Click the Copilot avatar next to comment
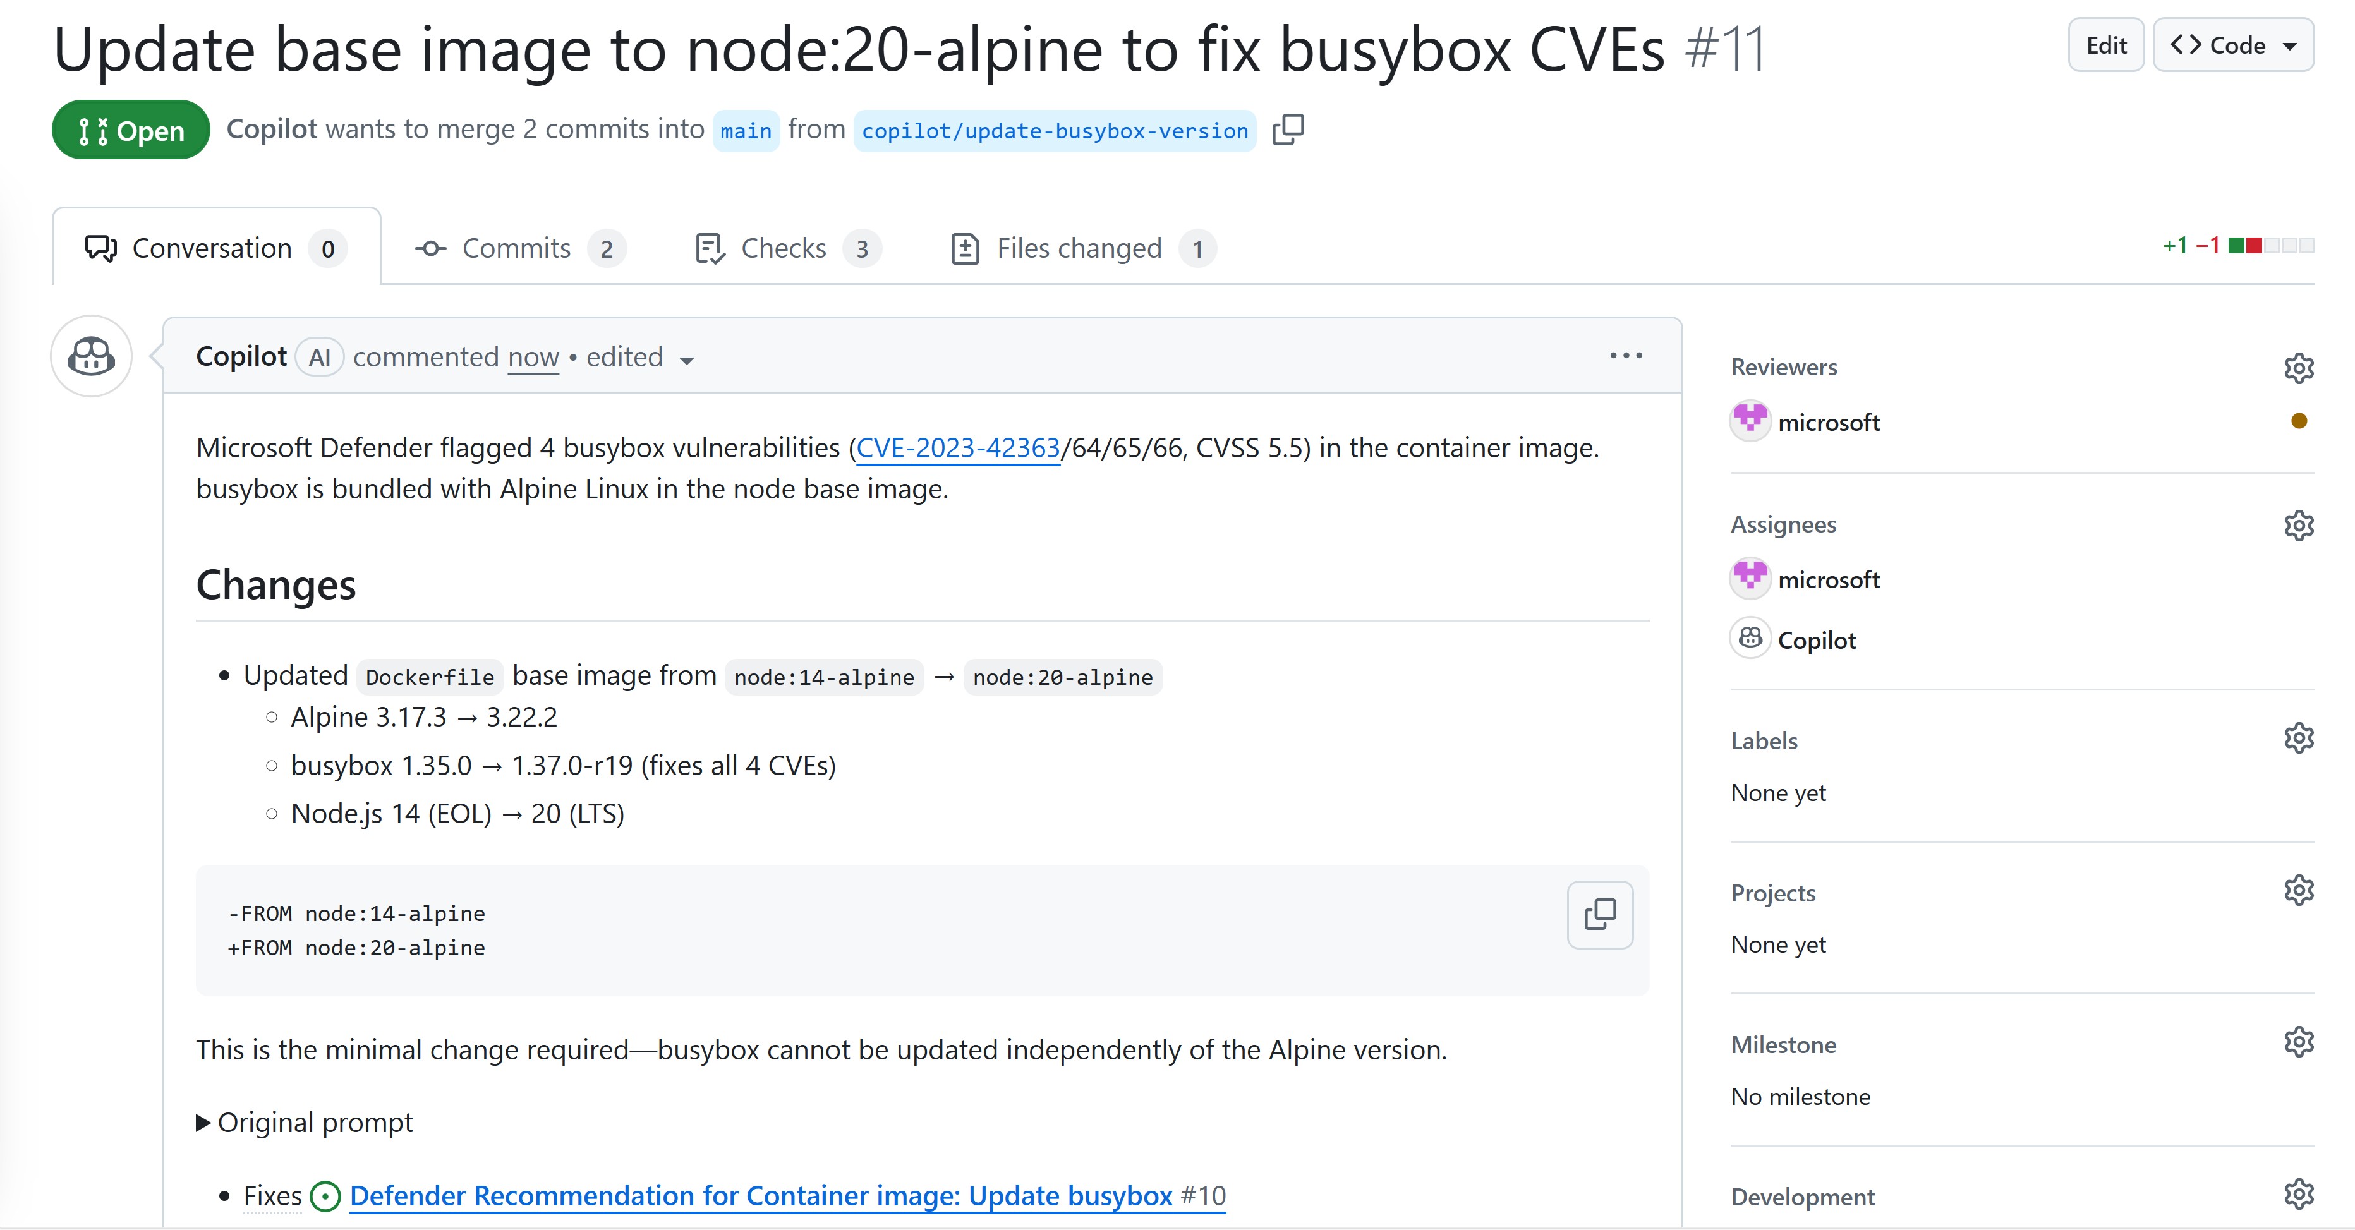Image resolution: width=2355 pixels, height=1230 pixels. click(92, 356)
